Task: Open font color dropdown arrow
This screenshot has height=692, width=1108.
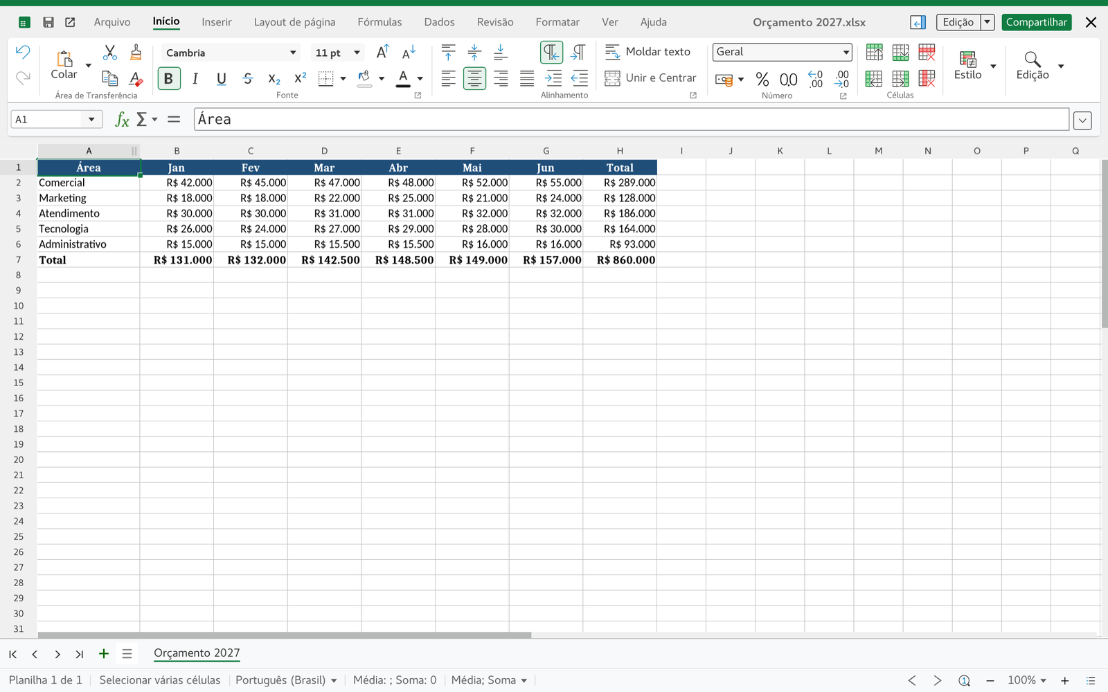Action: [x=420, y=79]
